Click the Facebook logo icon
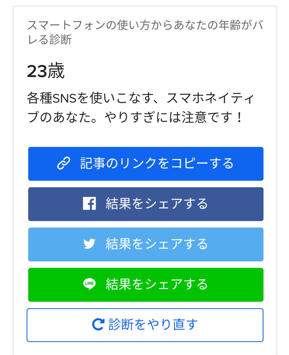289x355 pixels. tap(89, 204)
